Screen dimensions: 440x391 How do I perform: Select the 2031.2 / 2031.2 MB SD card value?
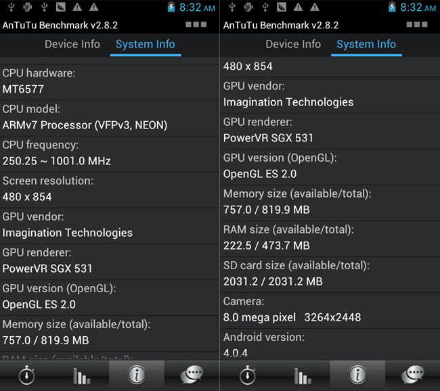tap(273, 282)
